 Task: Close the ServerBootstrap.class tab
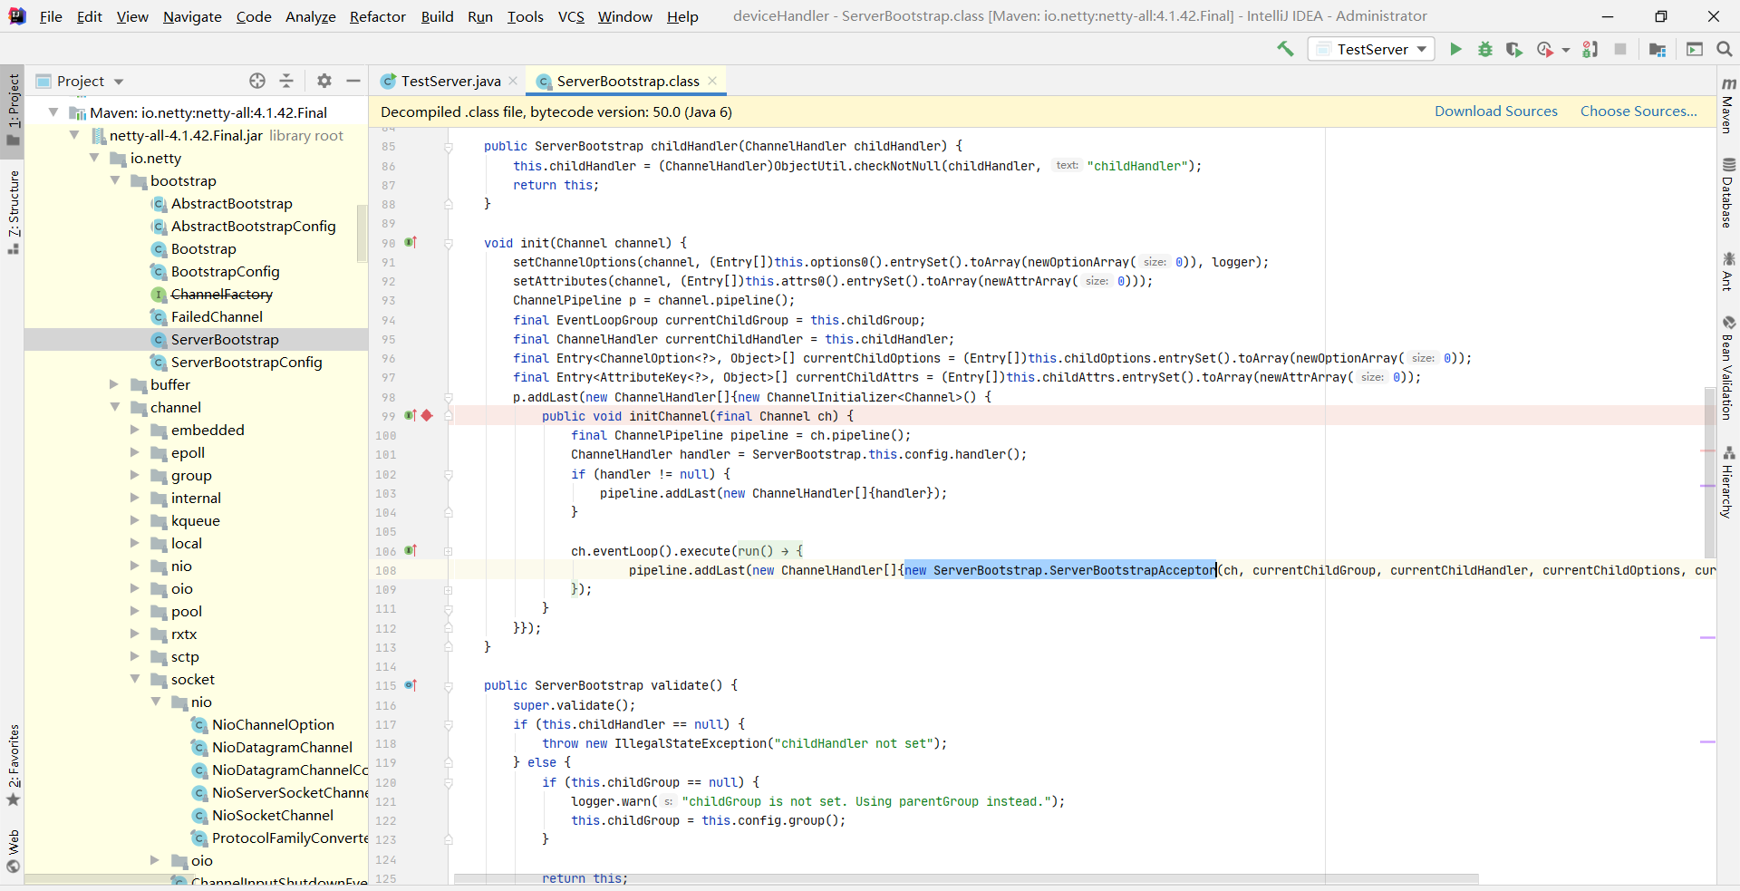click(712, 81)
